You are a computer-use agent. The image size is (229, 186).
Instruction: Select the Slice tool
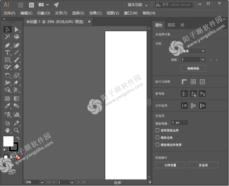16,123
